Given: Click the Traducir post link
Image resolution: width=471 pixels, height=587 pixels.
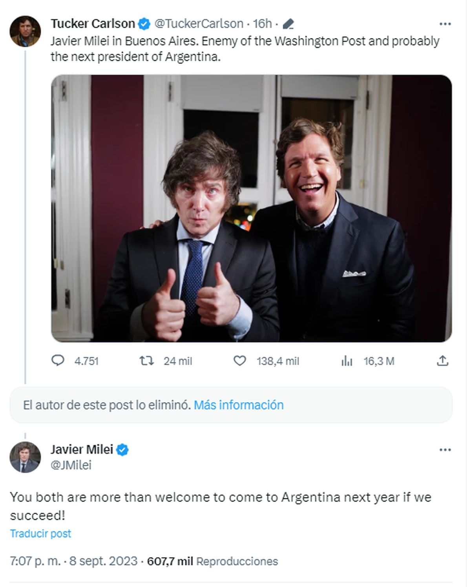Looking at the screenshot, I should tap(40, 534).
